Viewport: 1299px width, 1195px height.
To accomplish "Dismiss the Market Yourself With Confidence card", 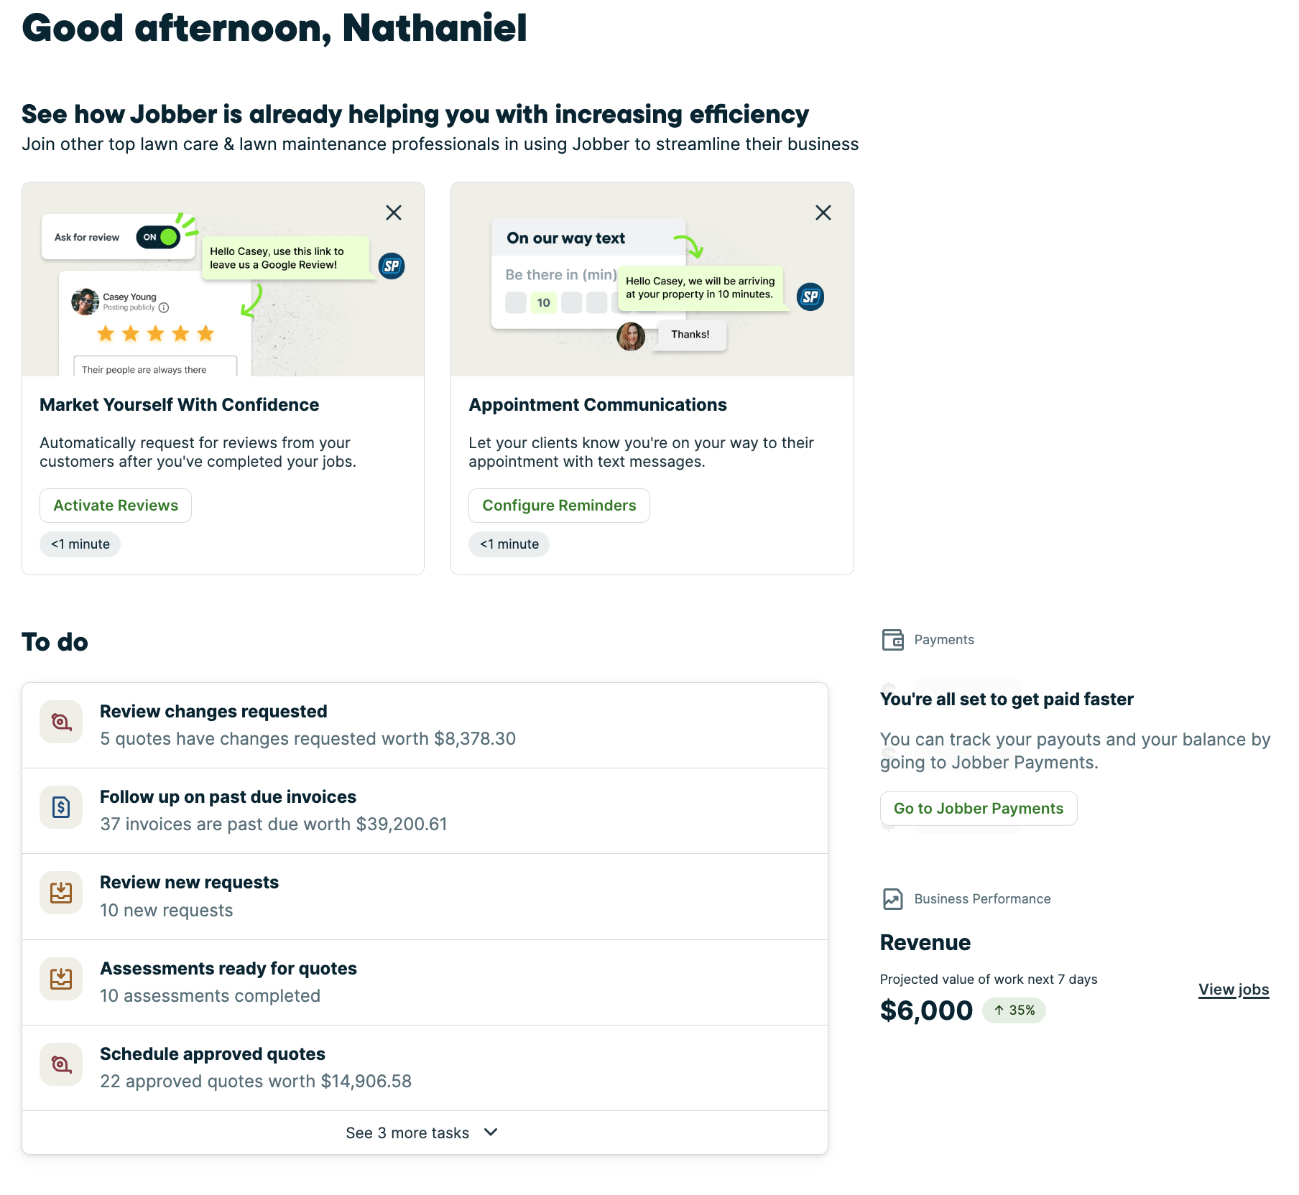I will [x=394, y=213].
